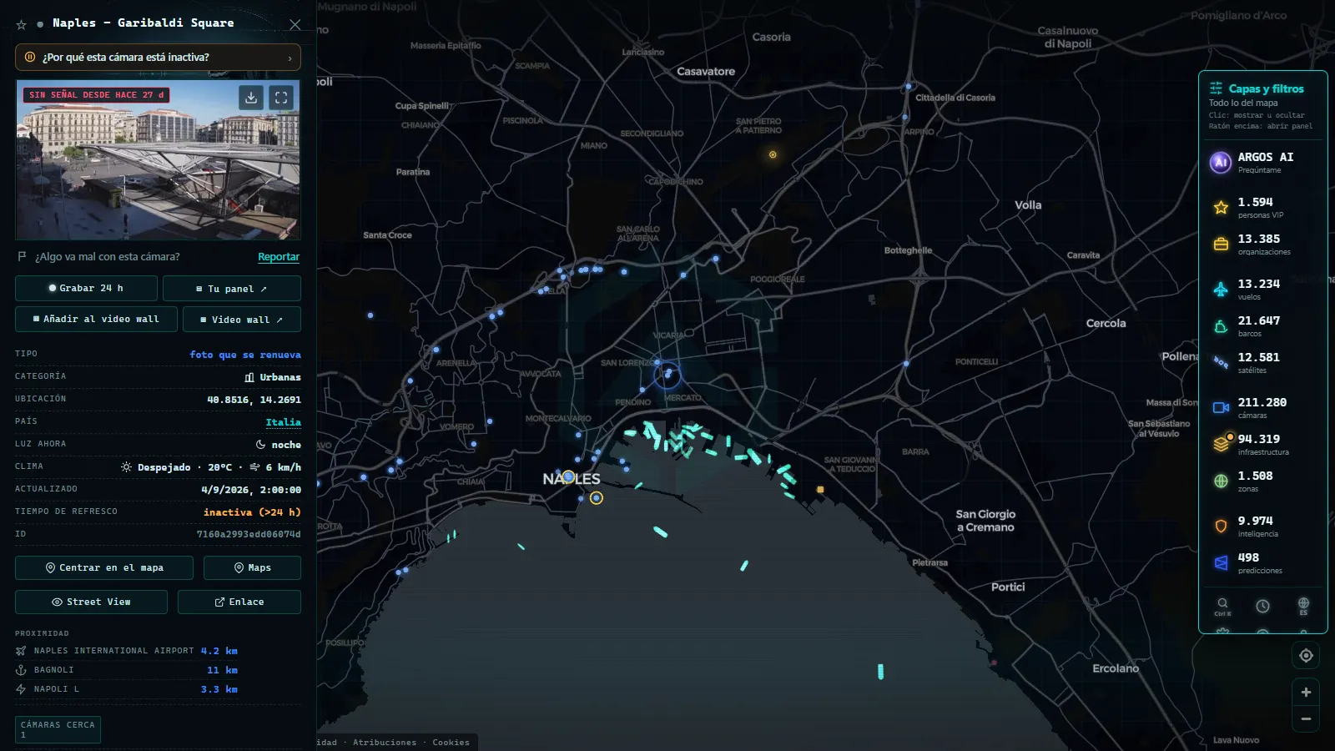The height and width of the screenshot is (751, 1335).
Task: Open the Atribuciones link at map footer
Action: [385, 743]
